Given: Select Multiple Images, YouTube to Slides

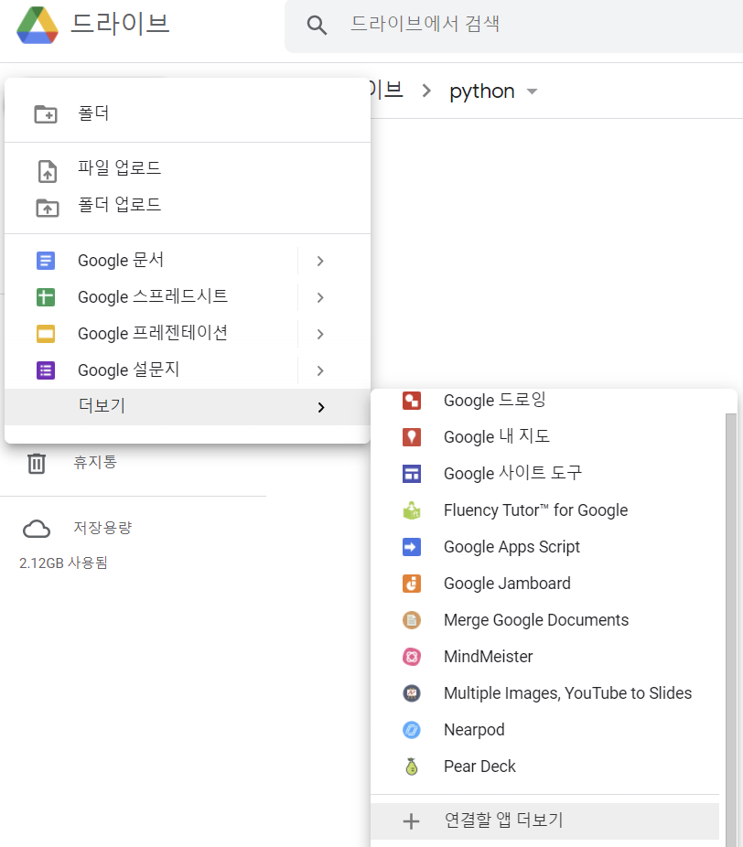Looking at the screenshot, I should (545, 693).
